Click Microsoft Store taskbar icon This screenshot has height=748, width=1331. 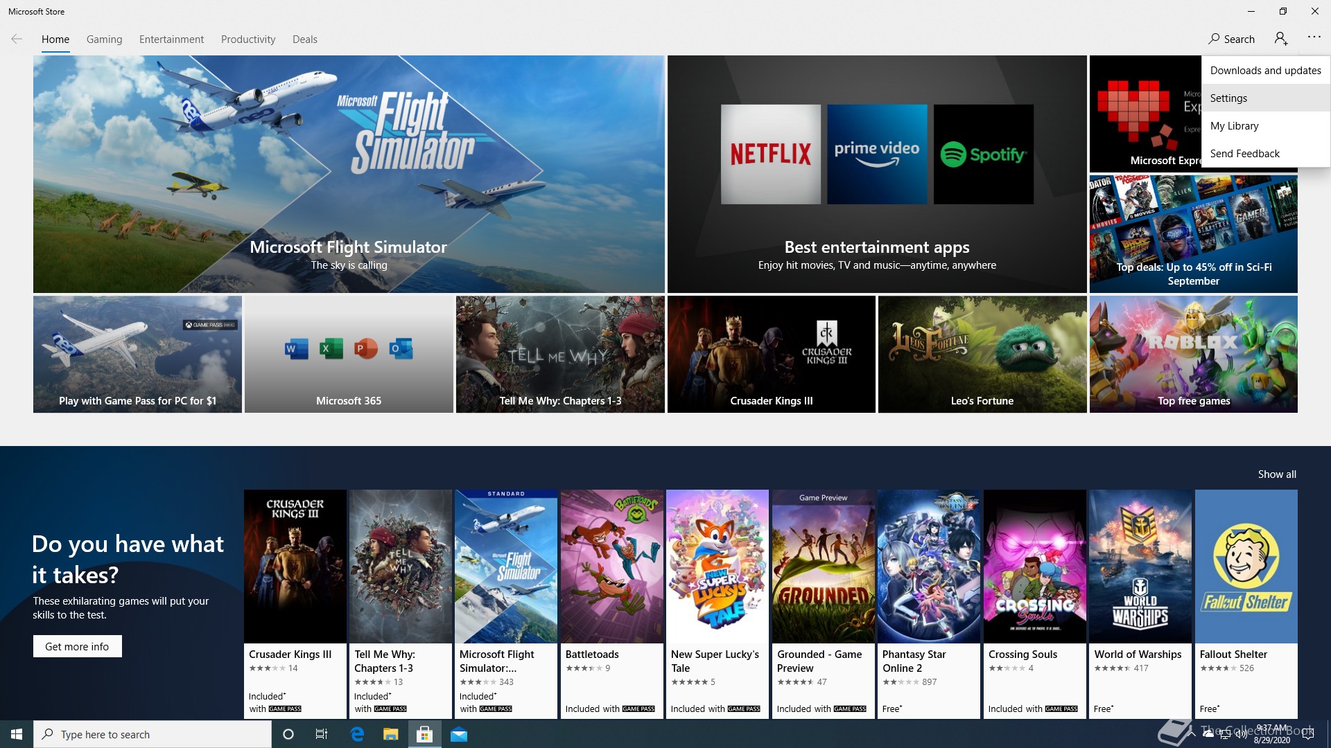tap(424, 734)
